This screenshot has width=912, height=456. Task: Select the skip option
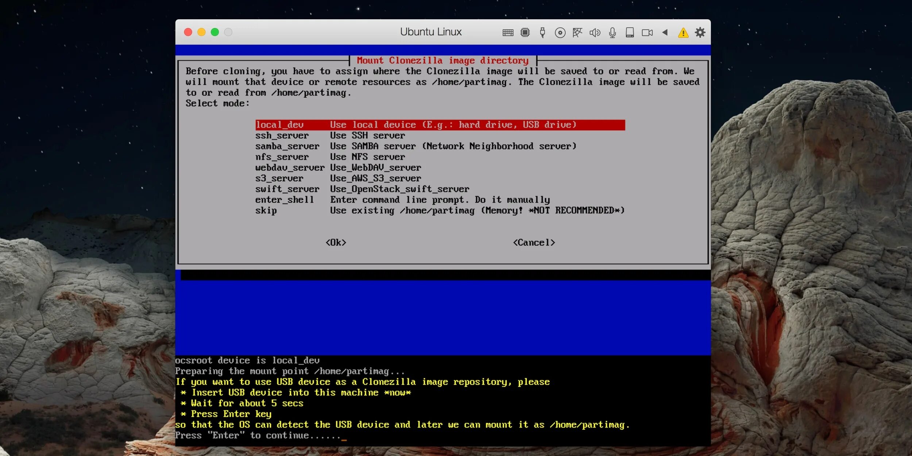click(439, 210)
